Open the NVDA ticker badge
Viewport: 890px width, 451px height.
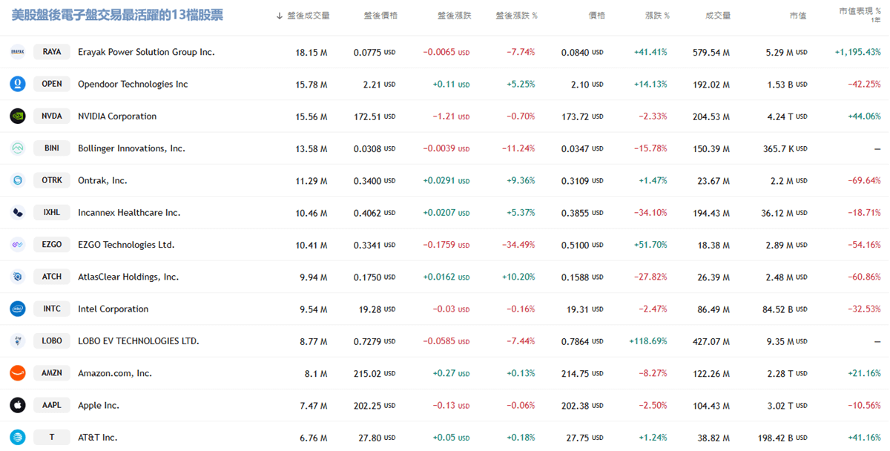(x=52, y=116)
